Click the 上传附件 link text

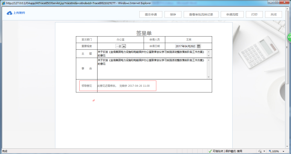[19, 13]
